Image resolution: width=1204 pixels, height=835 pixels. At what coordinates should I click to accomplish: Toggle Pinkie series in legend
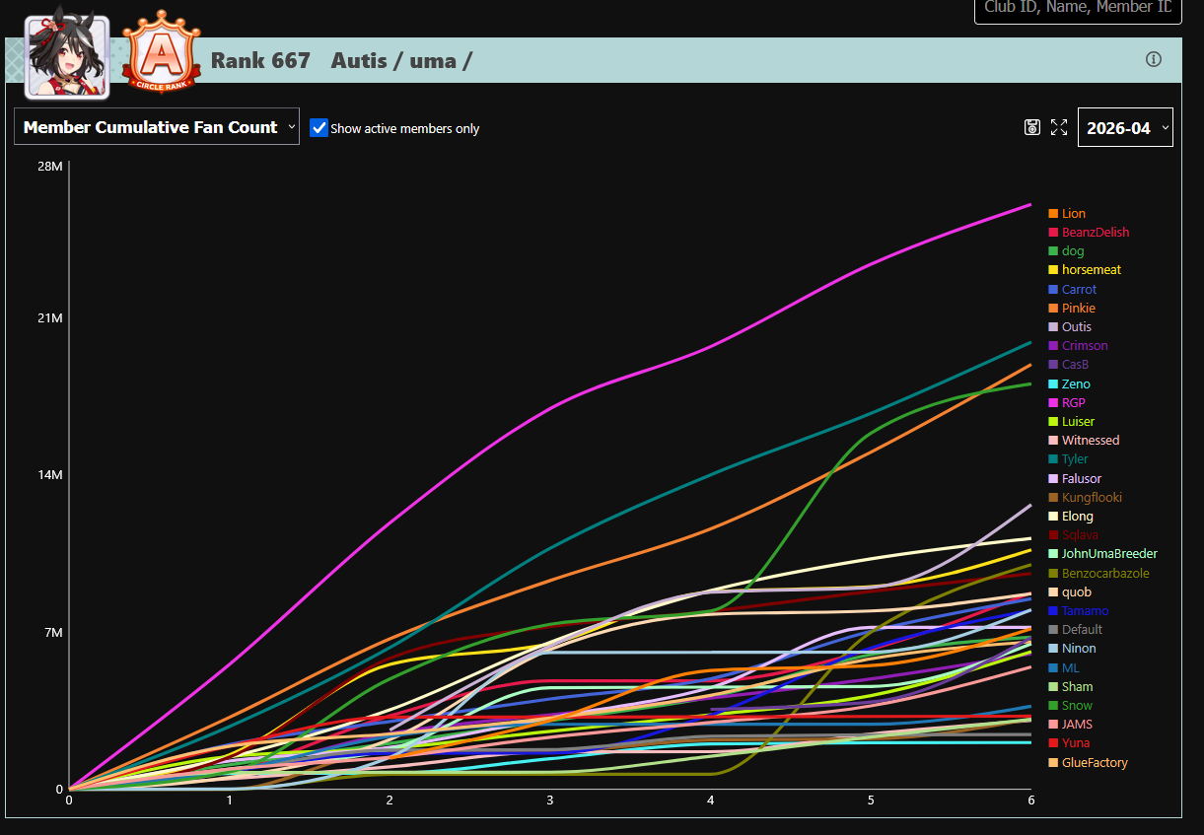1072,308
